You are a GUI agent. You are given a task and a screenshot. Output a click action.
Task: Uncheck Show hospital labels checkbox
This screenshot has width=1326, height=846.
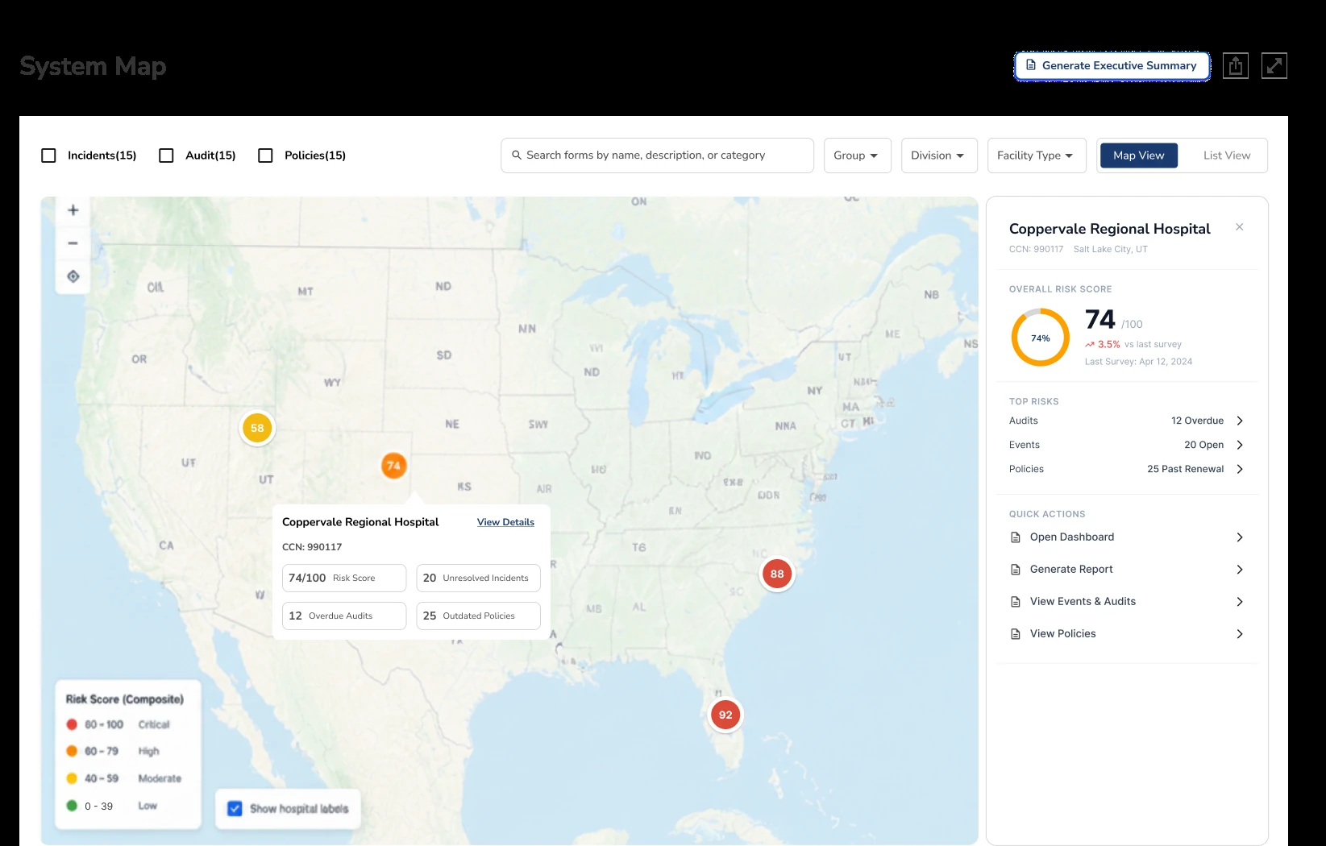point(235,808)
